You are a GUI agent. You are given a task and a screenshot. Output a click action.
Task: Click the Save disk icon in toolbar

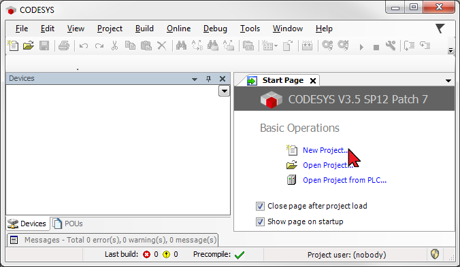44,46
